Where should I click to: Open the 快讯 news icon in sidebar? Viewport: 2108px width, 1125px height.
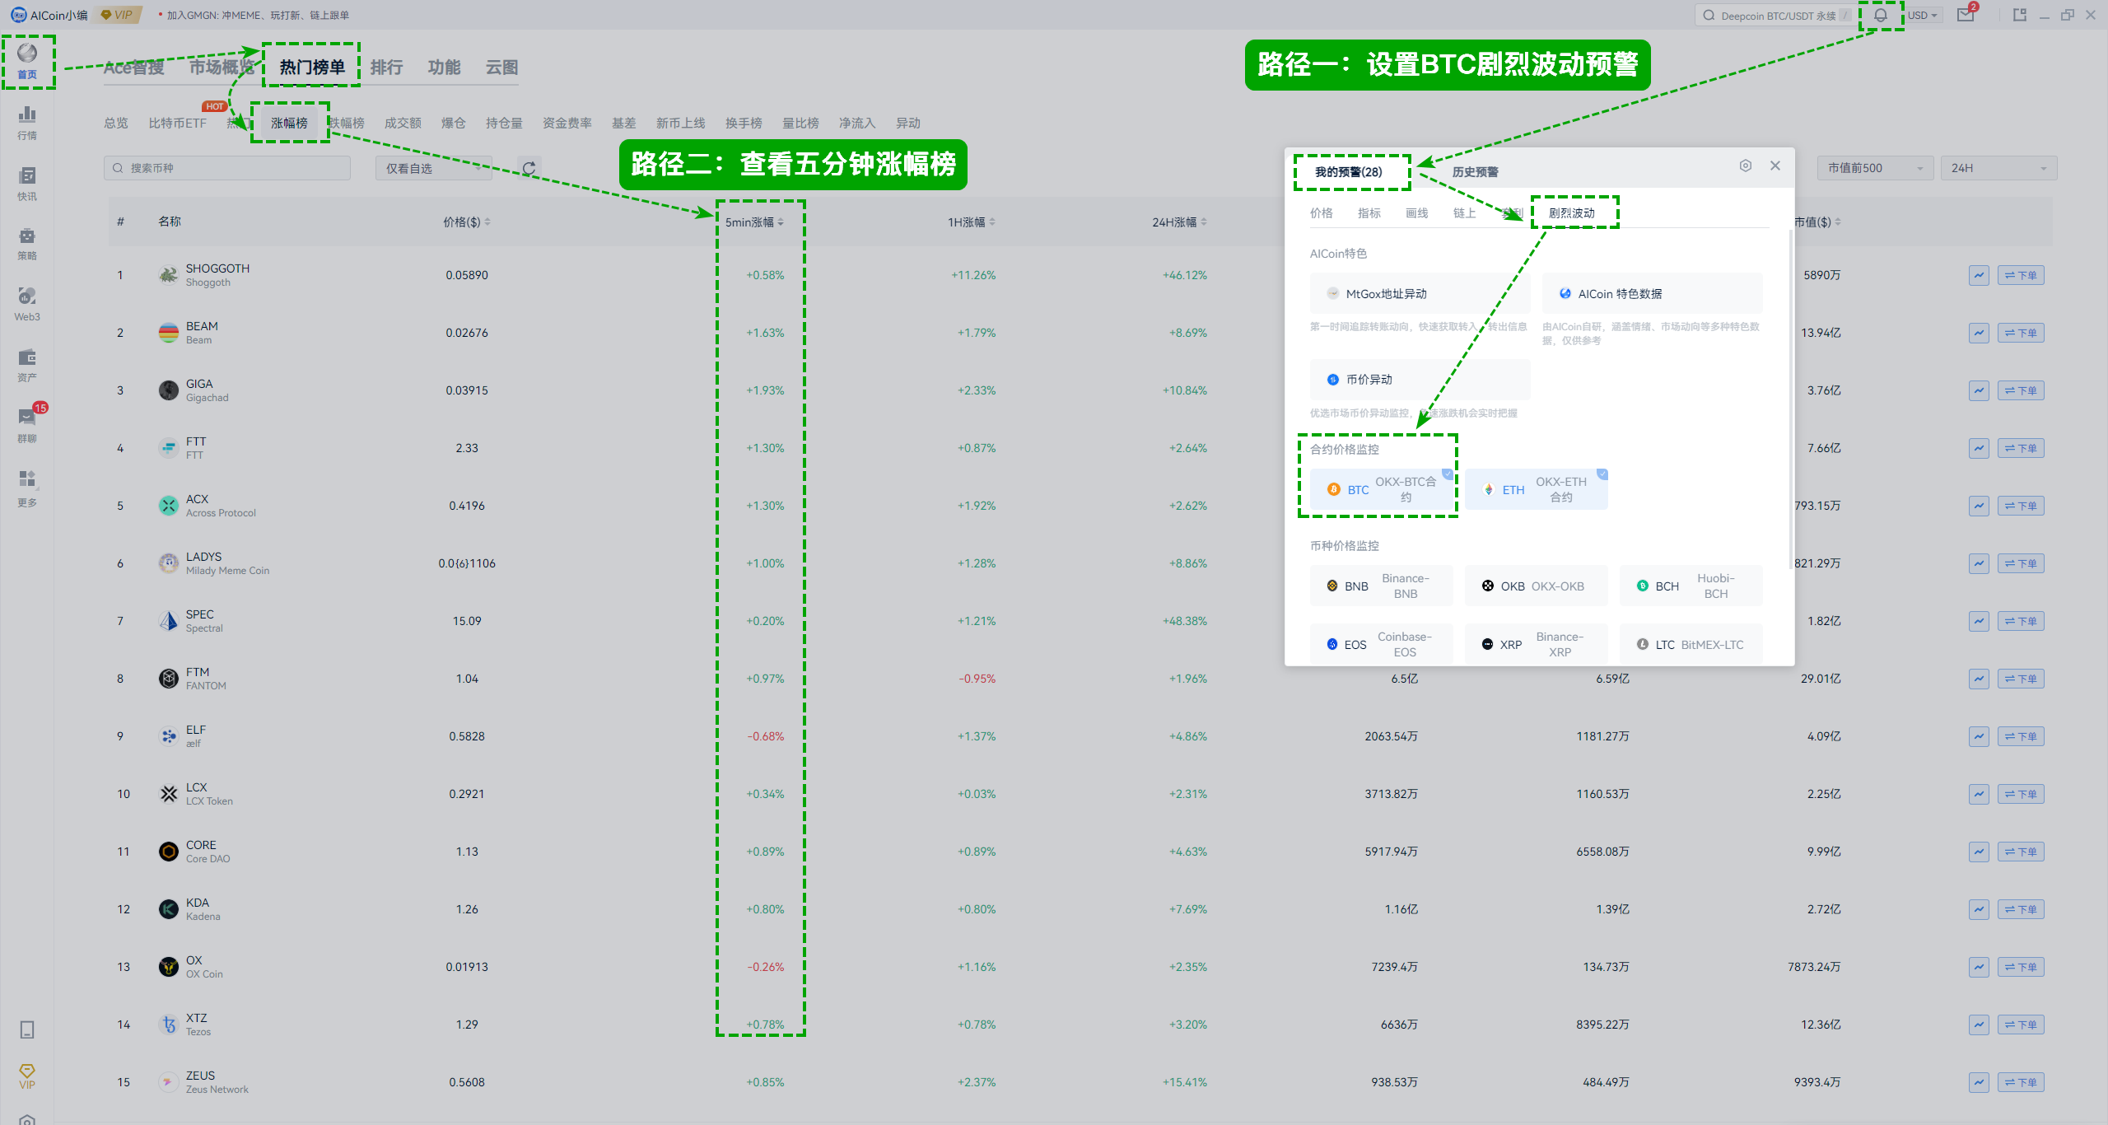[x=27, y=183]
